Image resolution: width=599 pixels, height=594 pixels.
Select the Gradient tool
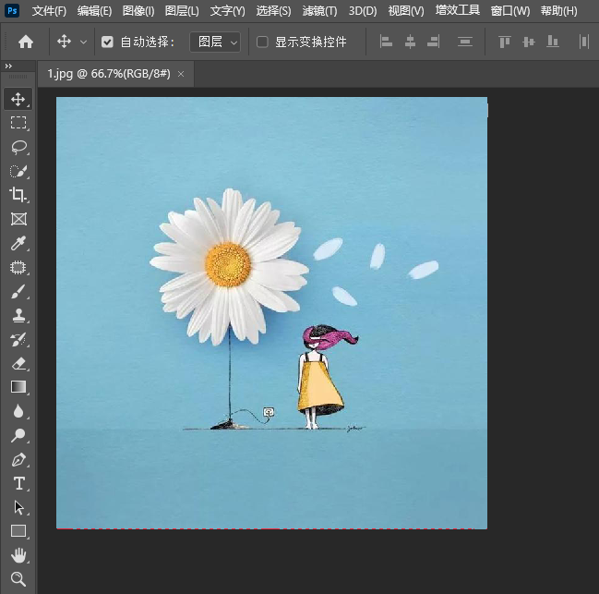click(x=18, y=387)
